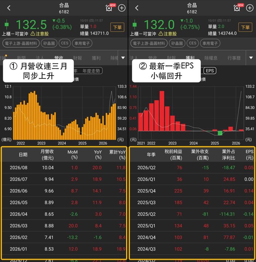This screenshot has width=256, height=262.
Task: Tap the 年季 column header
Action: 151,155
